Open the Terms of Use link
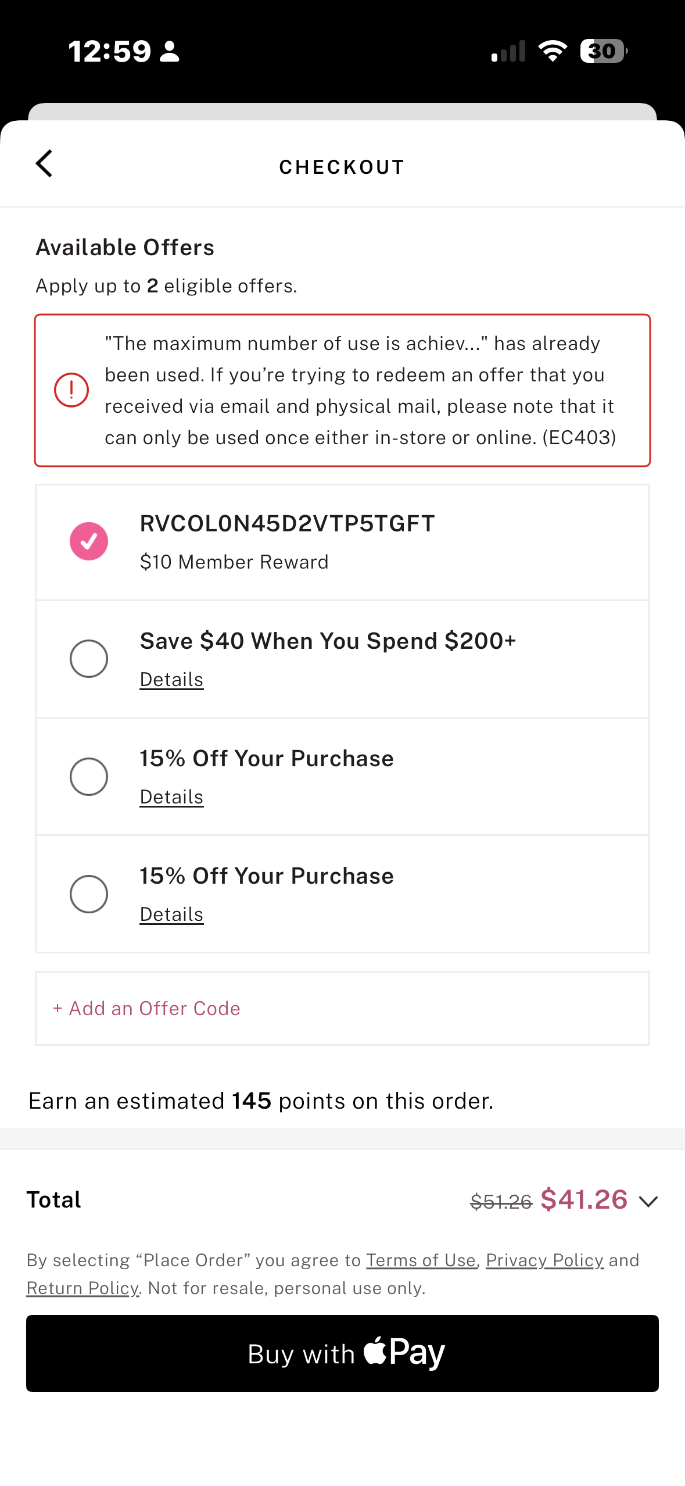Image resolution: width=685 pixels, height=1486 pixels. (421, 1260)
